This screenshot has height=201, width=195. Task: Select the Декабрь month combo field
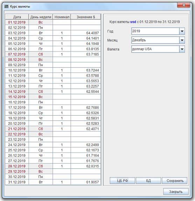pos(155,40)
